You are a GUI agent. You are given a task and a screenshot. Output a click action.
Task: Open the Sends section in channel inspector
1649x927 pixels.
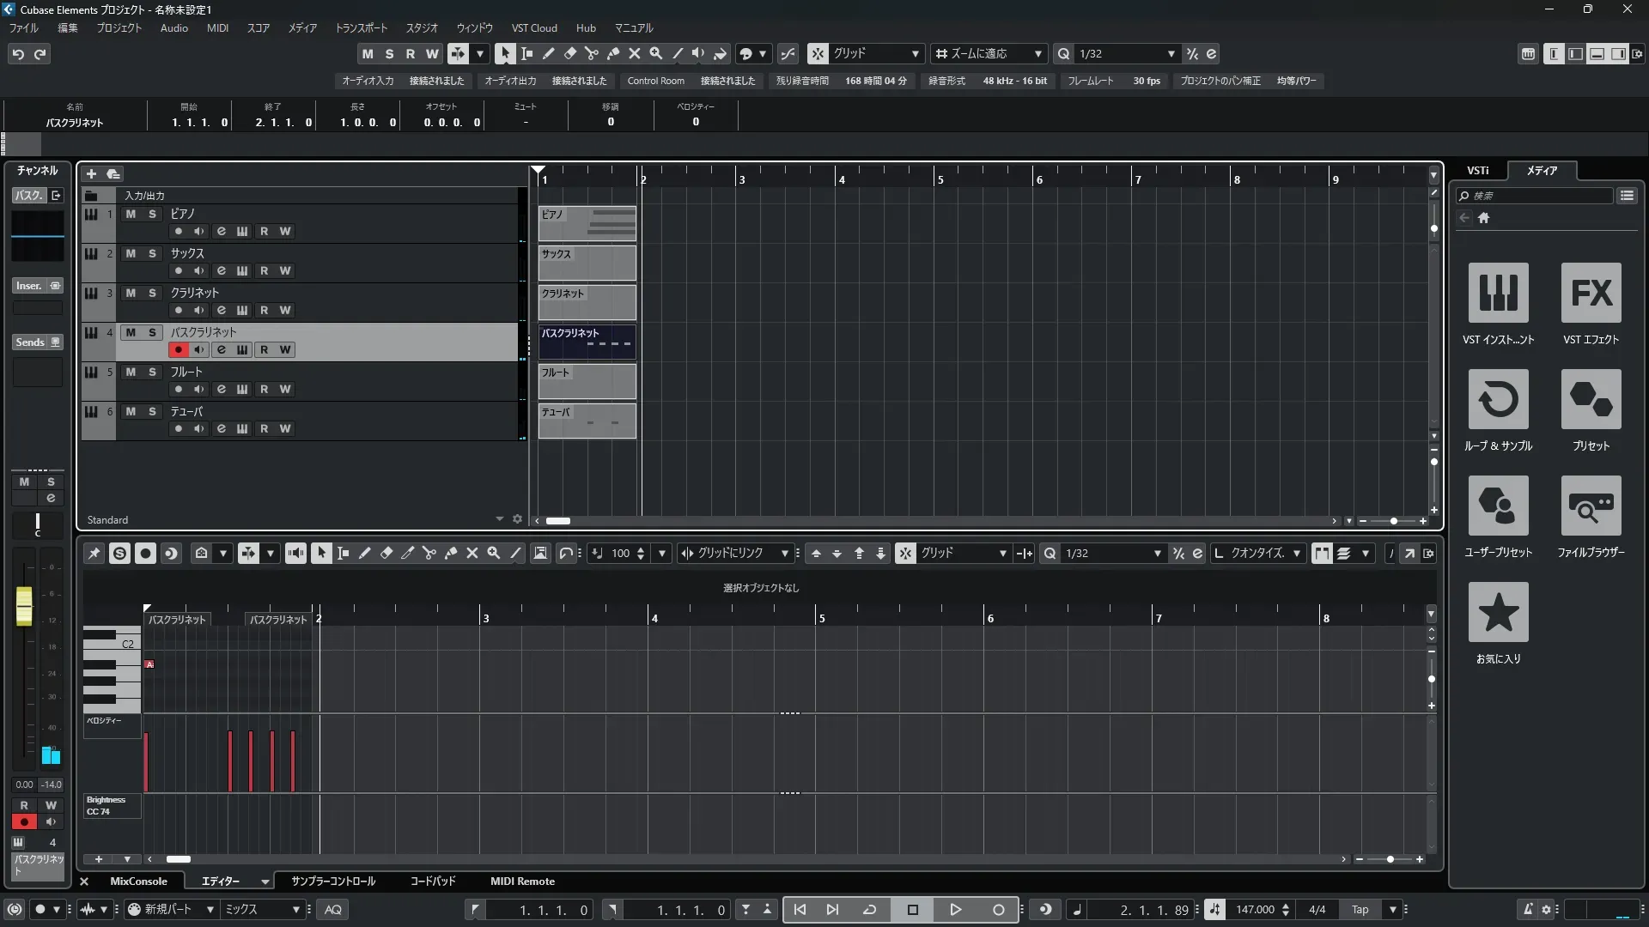pyautogui.click(x=30, y=342)
